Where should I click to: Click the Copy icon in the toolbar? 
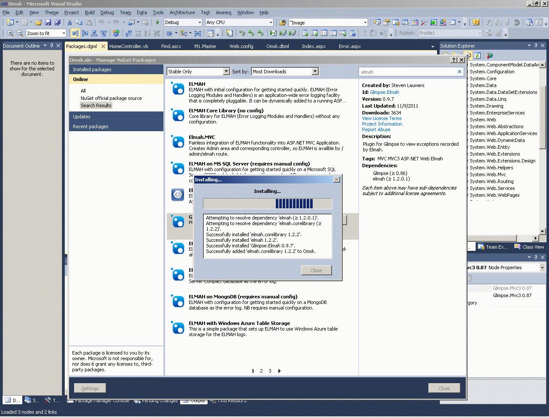coord(79,22)
